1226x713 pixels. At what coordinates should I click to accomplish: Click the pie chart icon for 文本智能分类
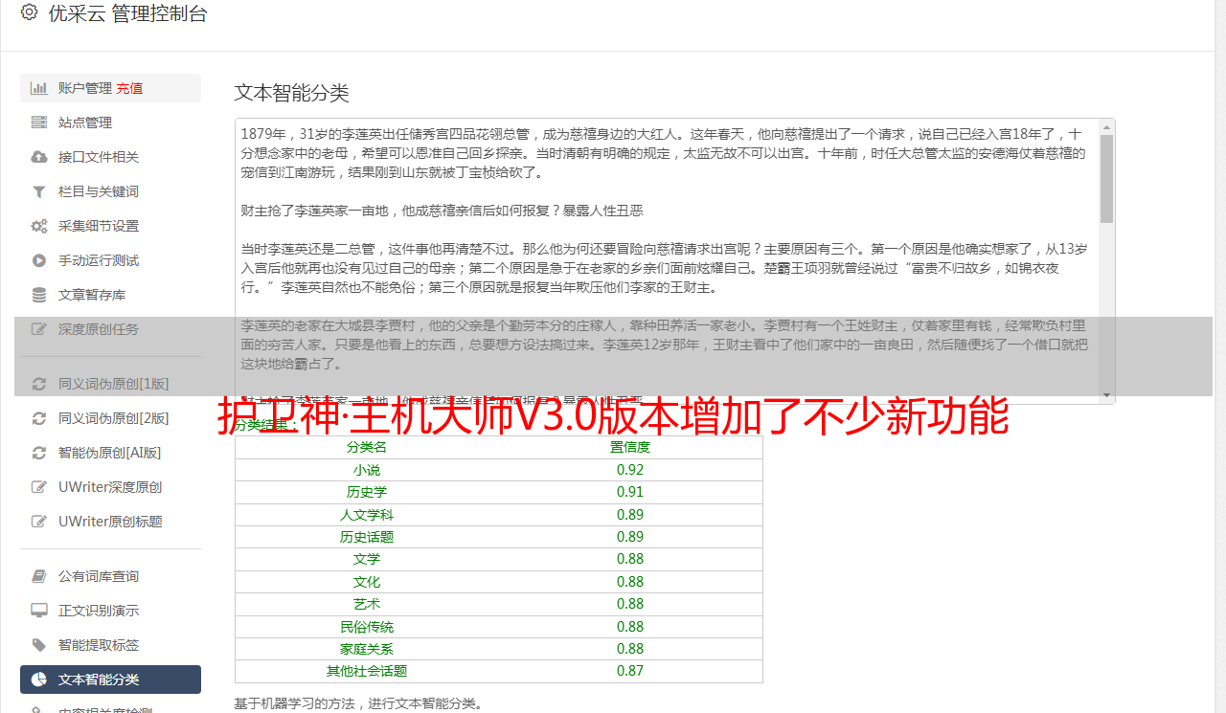39,680
